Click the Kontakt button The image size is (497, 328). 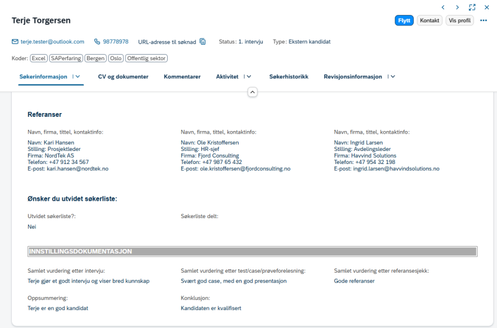click(429, 20)
